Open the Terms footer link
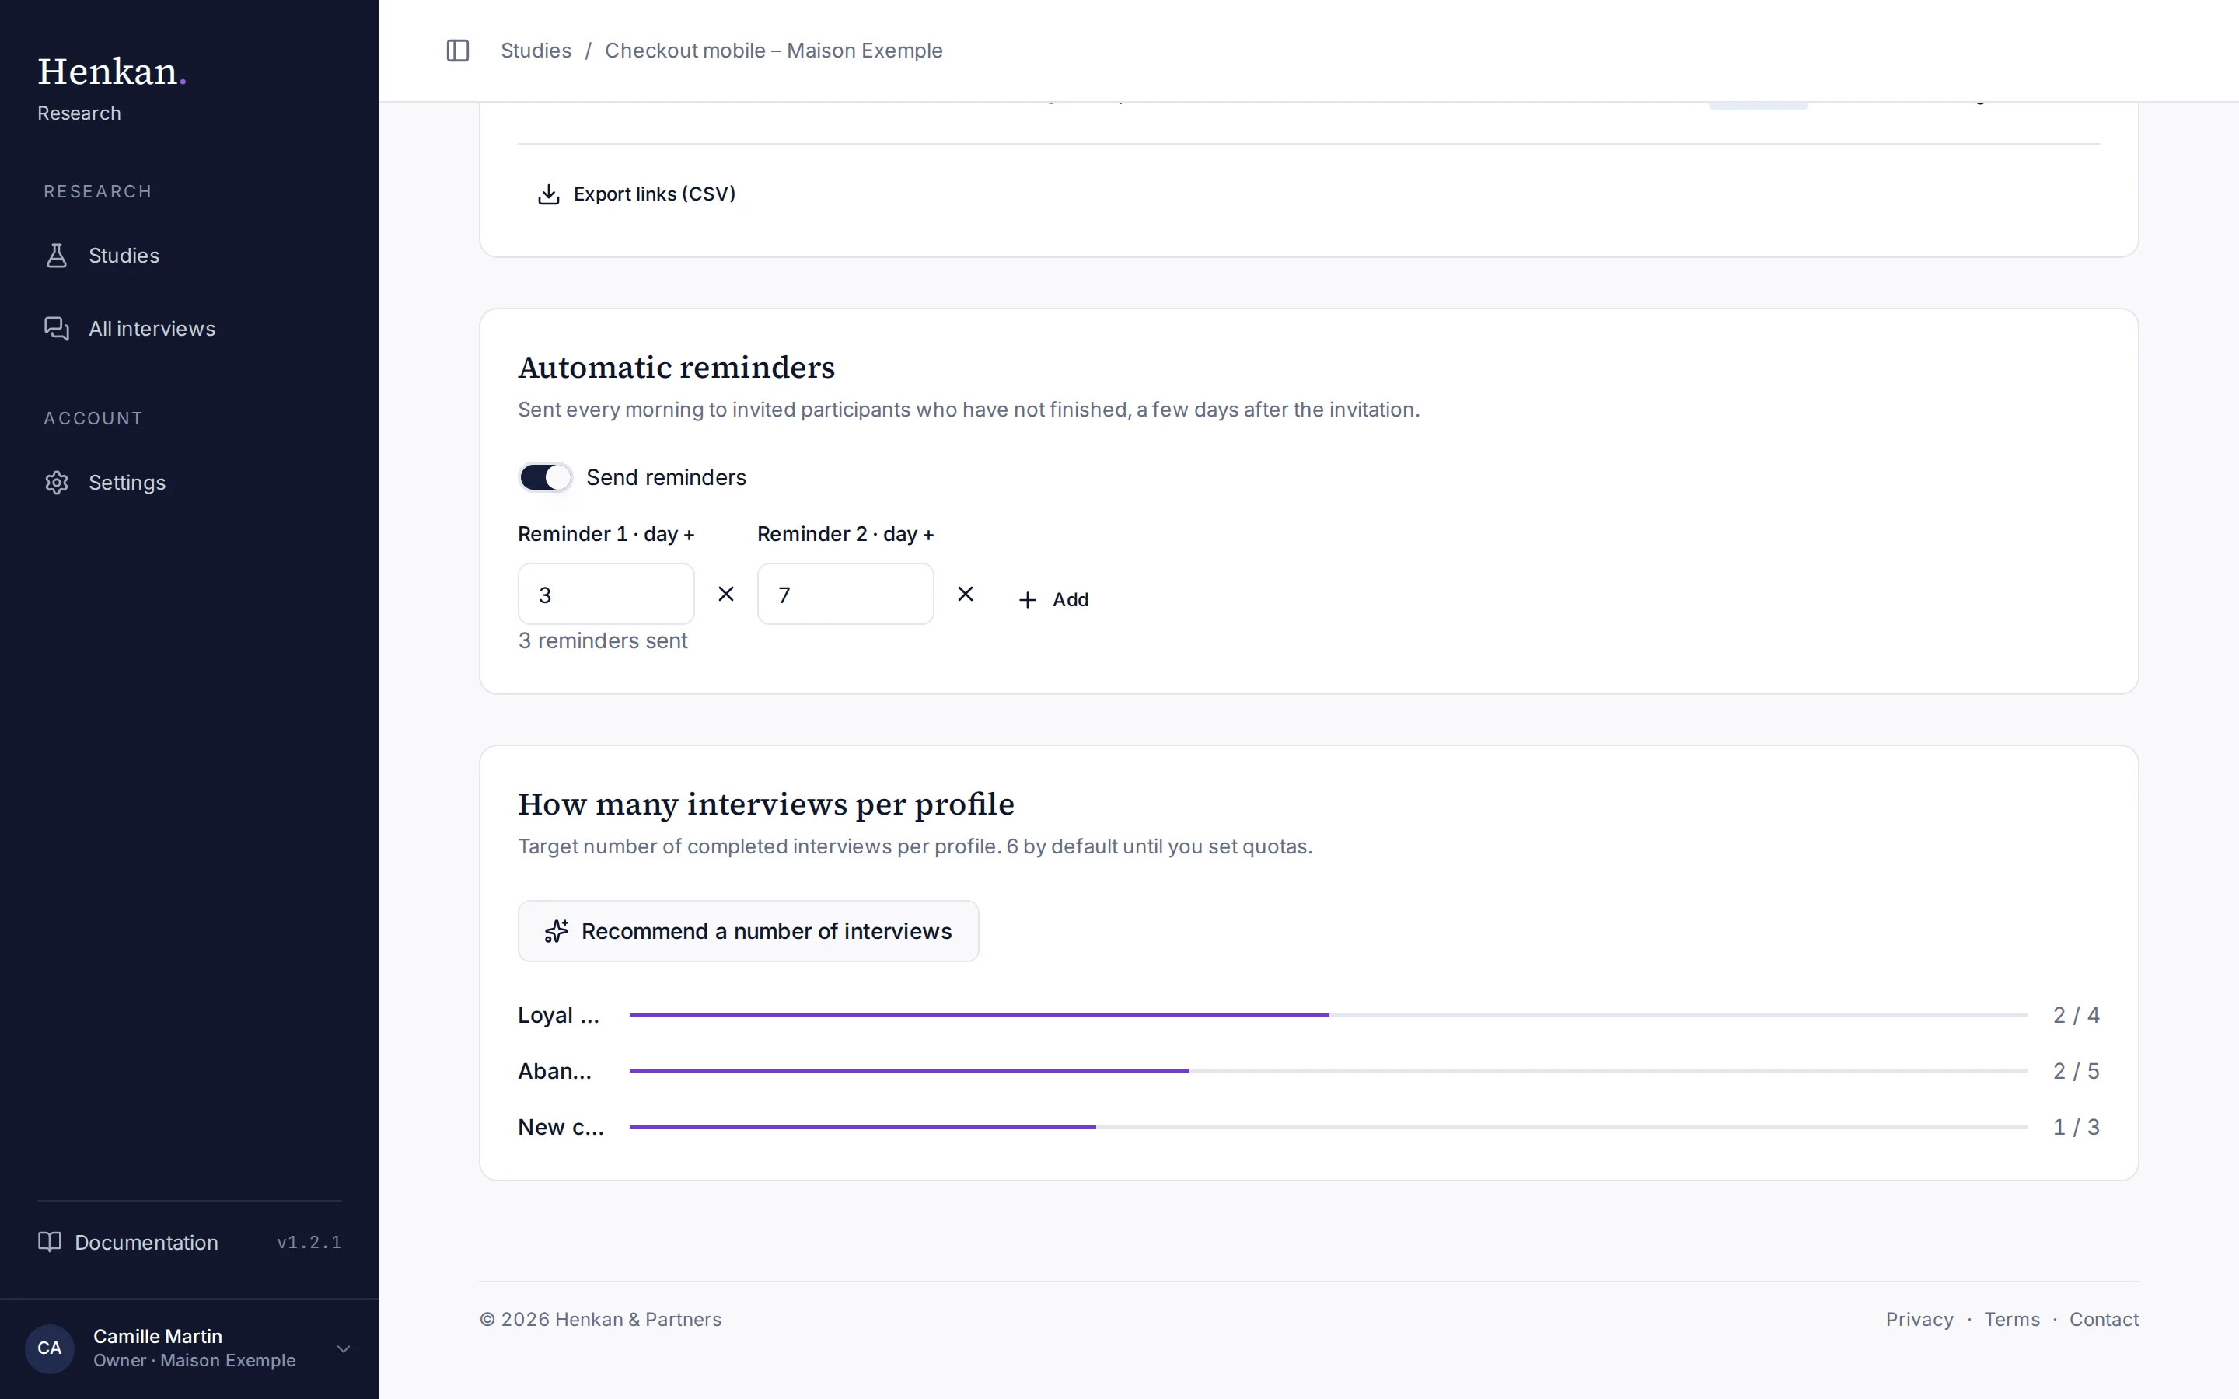The image size is (2239, 1399). pos(2011,1320)
